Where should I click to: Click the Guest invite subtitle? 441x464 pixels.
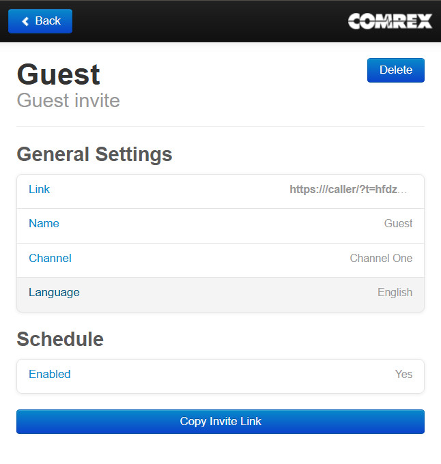pyautogui.click(x=68, y=101)
